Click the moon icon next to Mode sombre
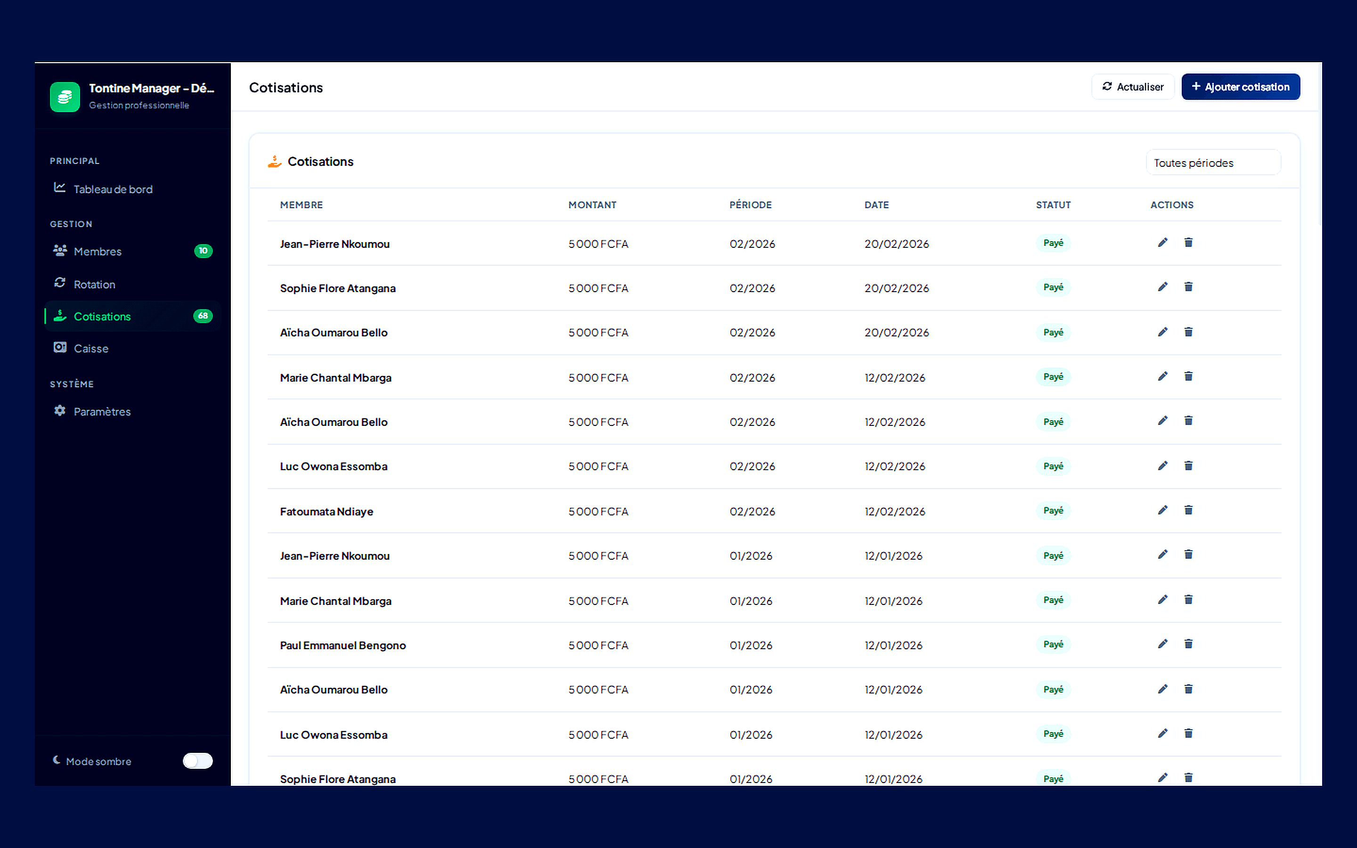The image size is (1357, 848). click(56, 760)
